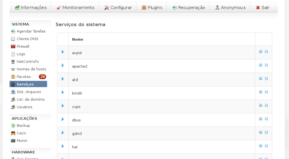Open Nomes de hosts

click(x=29, y=69)
